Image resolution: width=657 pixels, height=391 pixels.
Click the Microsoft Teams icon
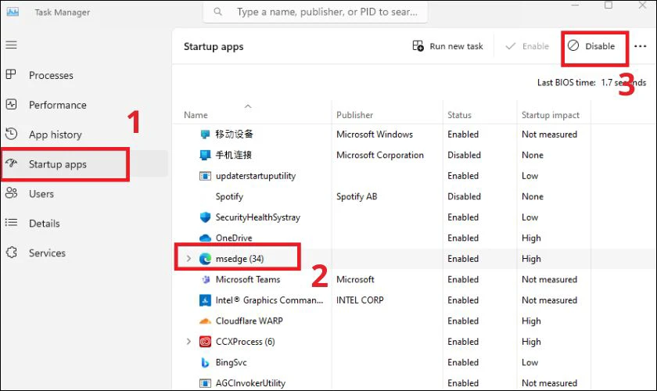click(205, 279)
